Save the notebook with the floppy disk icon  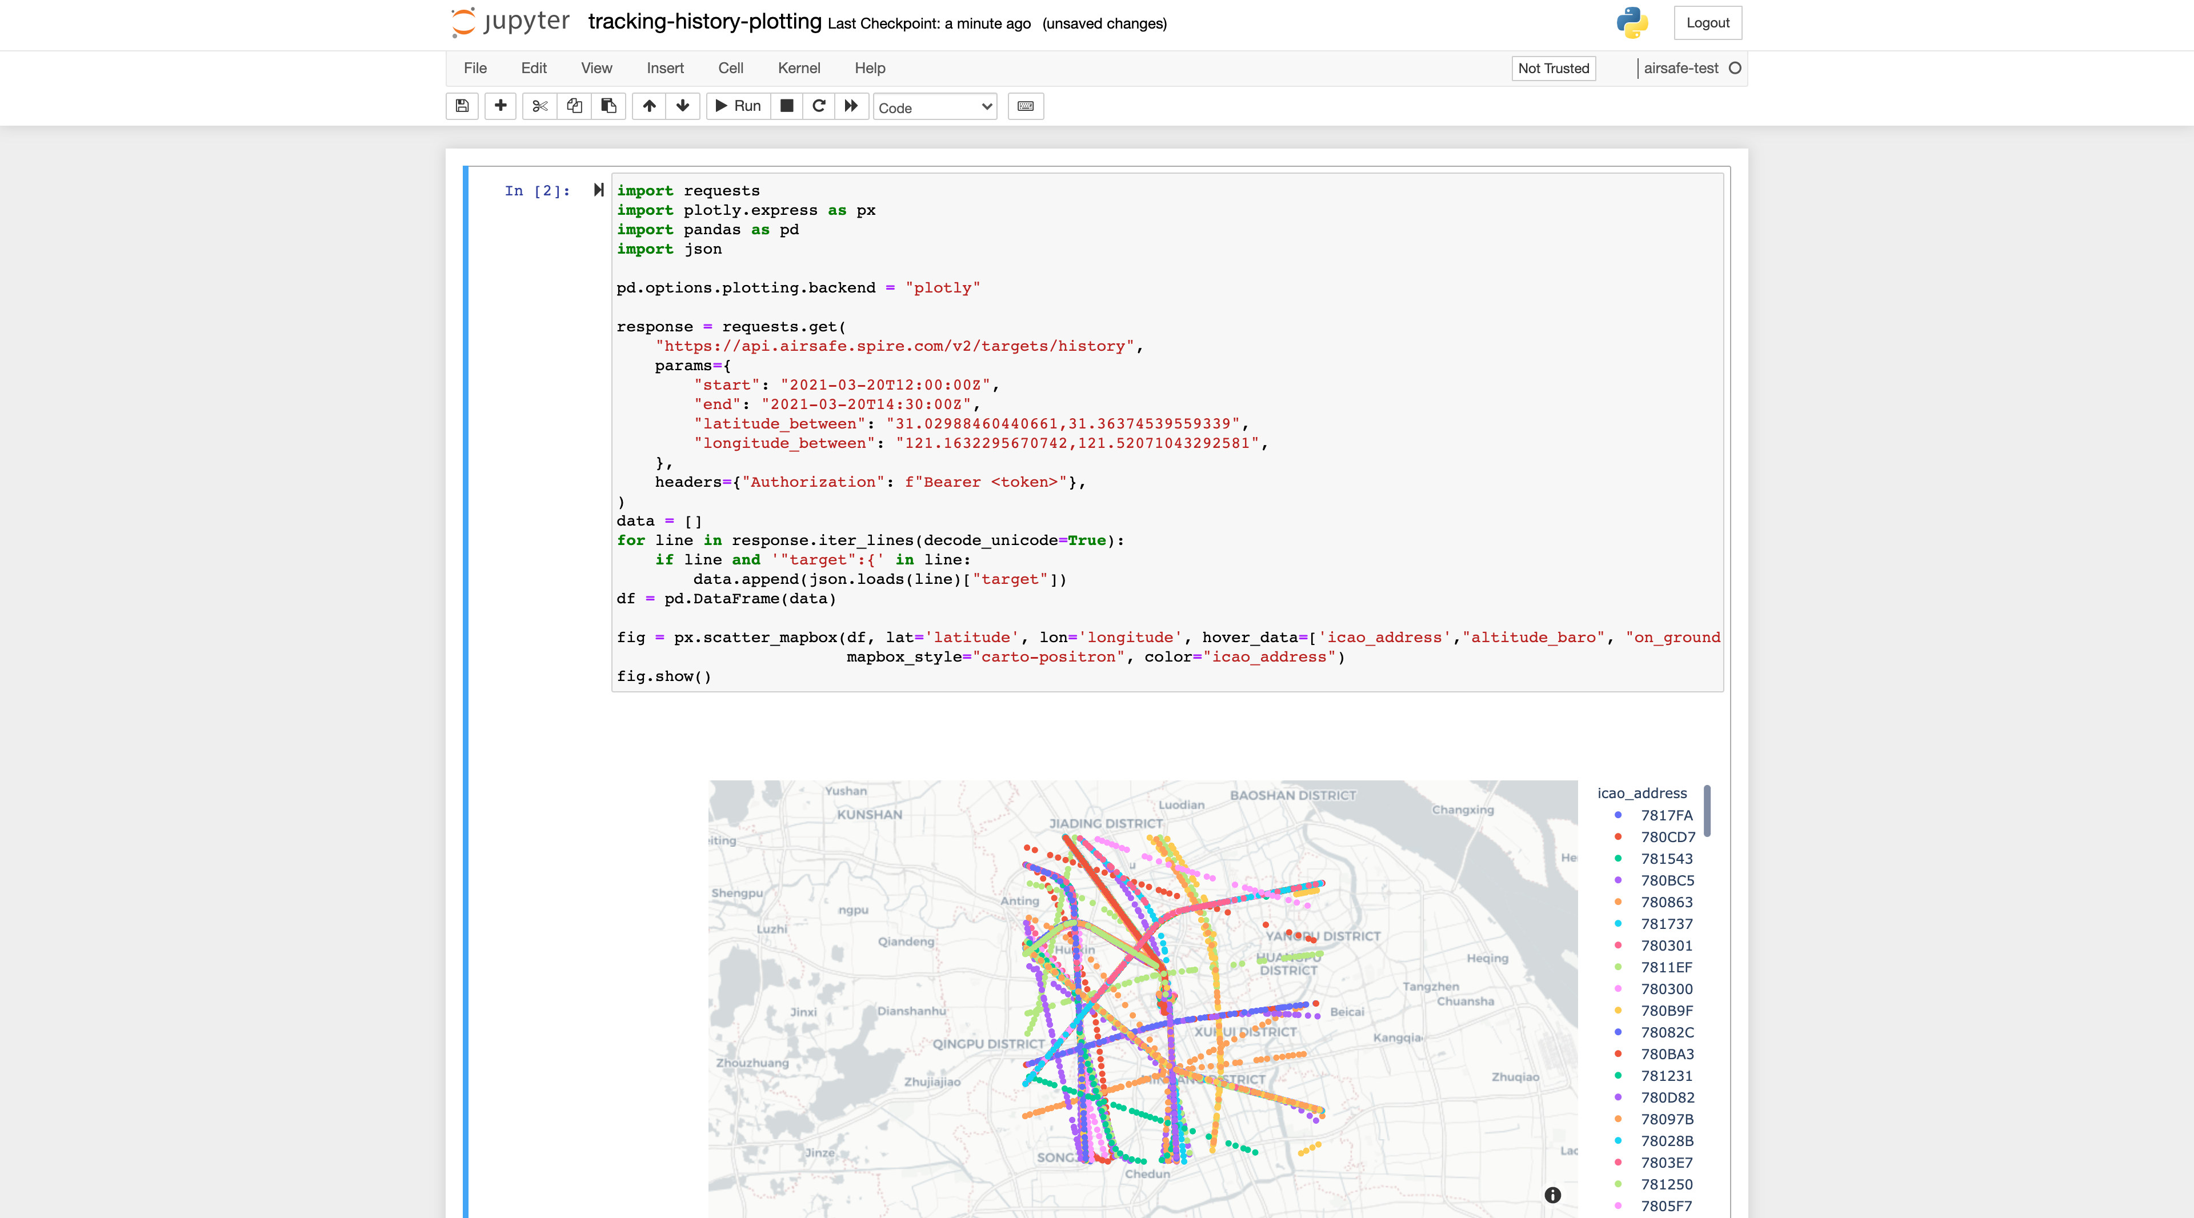462,106
